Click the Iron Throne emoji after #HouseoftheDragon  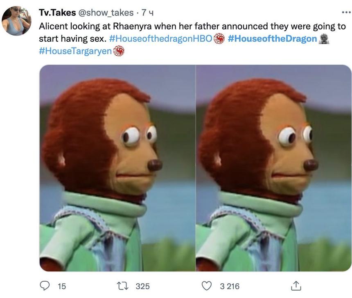pyautogui.click(x=324, y=39)
